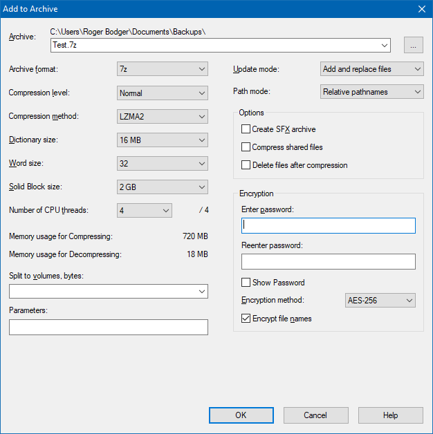Close the Add to Archive dialog

(x=421, y=9)
